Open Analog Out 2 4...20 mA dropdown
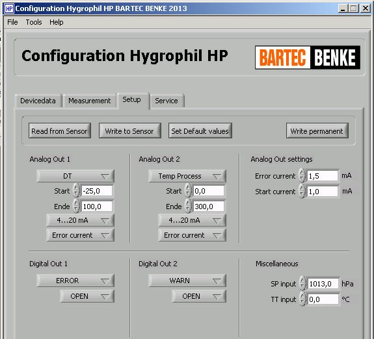Viewport: 374px width, 339px height. click(192, 220)
